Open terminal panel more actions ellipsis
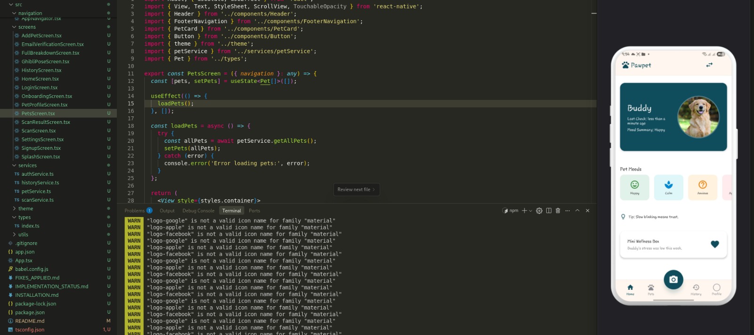This screenshot has width=754, height=335. [x=567, y=211]
